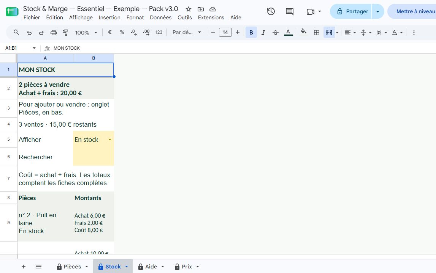Viewport: 436px width, 273px height.
Task: Click the undo arrow
Action: click(29, 33)
